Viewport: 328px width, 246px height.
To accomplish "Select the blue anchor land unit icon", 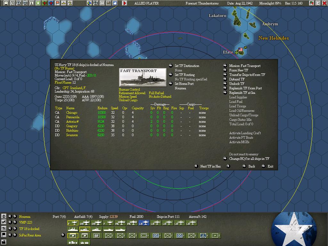I will coord(203,236).
